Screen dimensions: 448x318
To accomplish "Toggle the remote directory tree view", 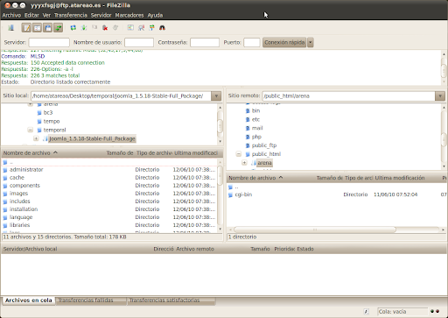I will click(x=47, y=28).
